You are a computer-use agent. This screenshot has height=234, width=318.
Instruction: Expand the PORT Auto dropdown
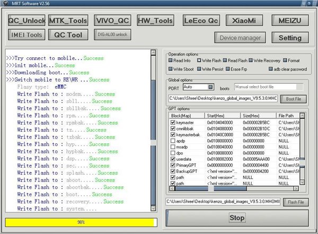[210, 87]
